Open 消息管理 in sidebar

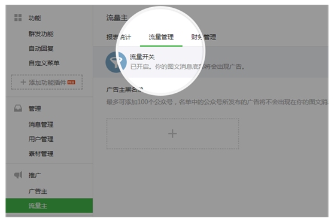click(41, 124)
